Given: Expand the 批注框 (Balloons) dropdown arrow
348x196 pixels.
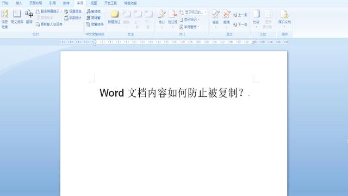Looking at the screenshot, I should pyautogui.click(x=172, y=27).
